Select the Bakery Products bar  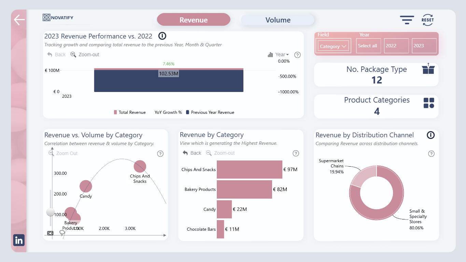[244, 189]
